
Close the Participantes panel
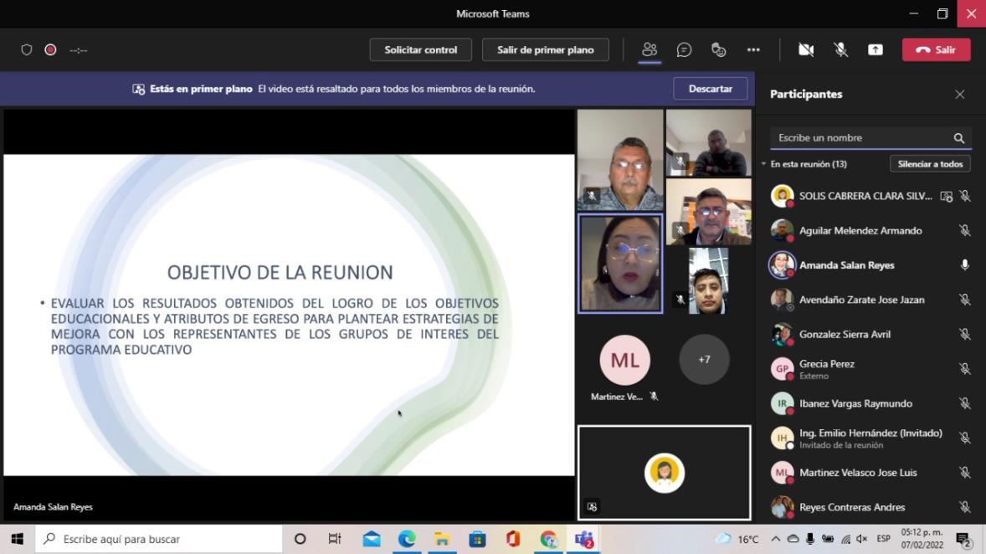pyautogui.click(x=960, y=95)
